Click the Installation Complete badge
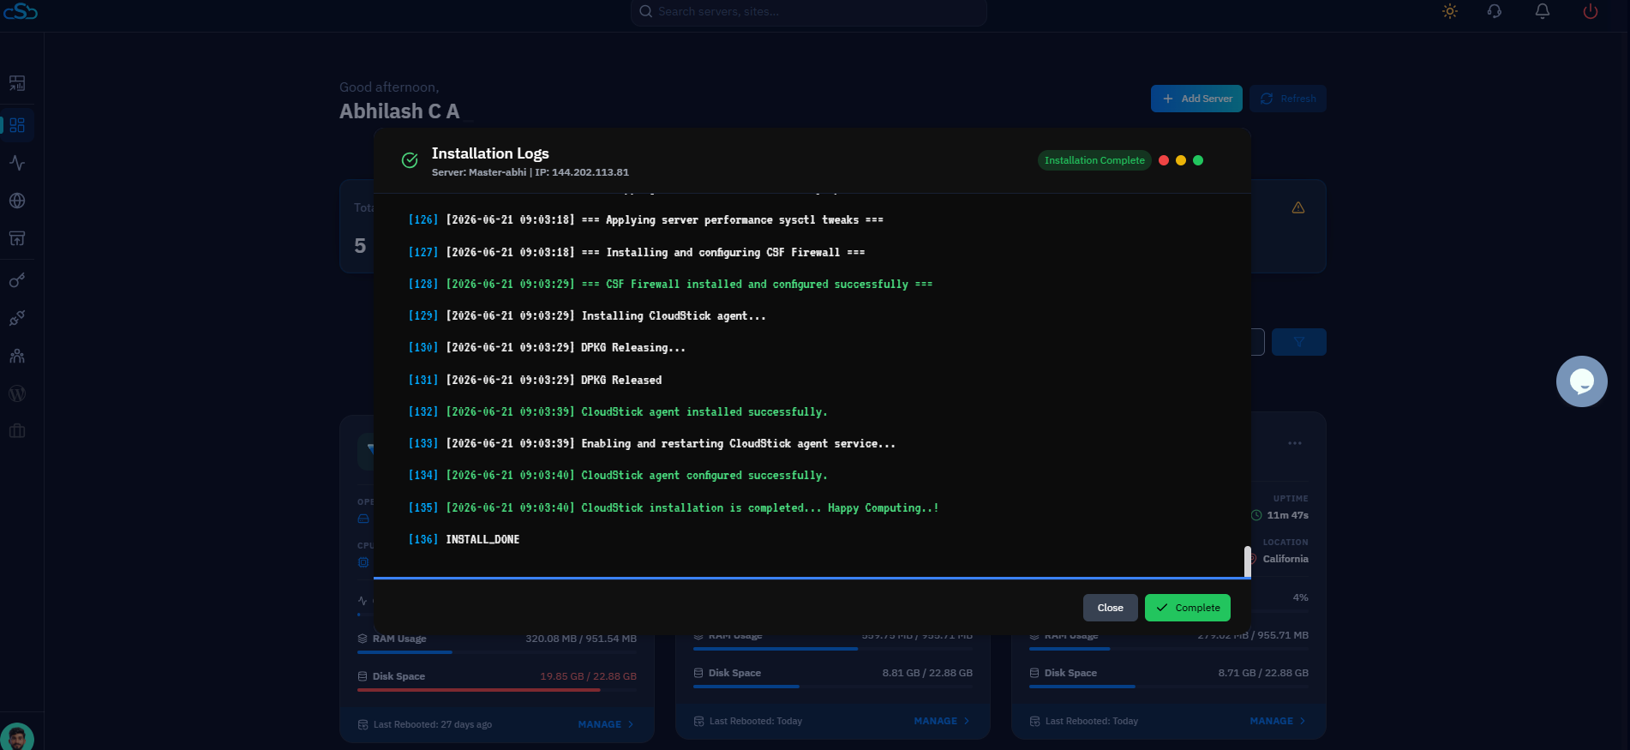 pyautogui.click(x=1094, y=160)
